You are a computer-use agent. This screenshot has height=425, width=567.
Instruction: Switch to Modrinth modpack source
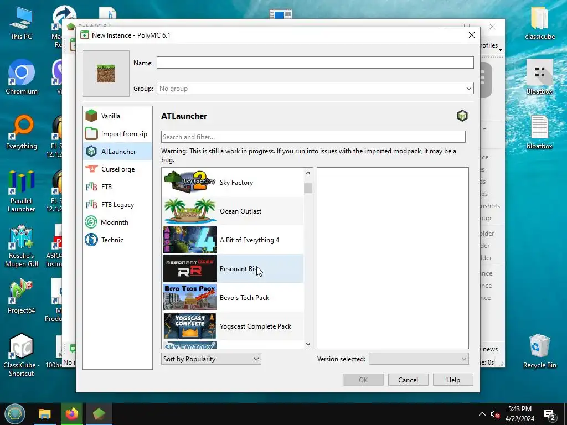[117, 222]
